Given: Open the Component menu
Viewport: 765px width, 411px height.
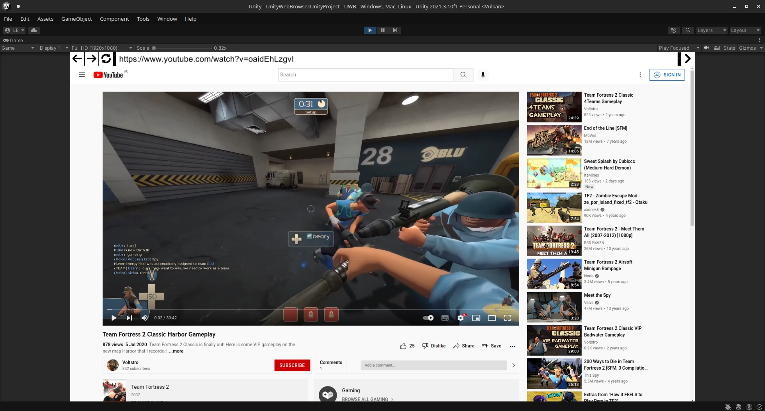Looking at the screenshot, I should [x=114, y=19].
